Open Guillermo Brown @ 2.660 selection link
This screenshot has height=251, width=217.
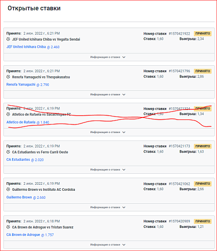pos(26,197)
